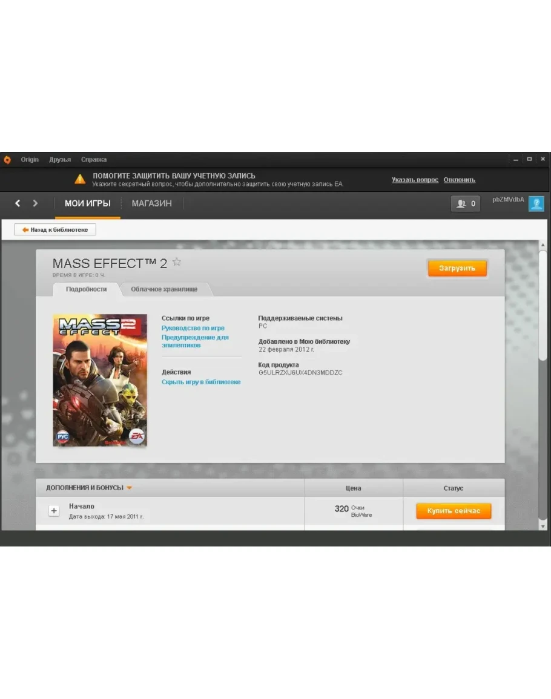This screenshot has height=699, width=551.
Task: Click the Указать вопрос link
Action: [x=415, y=180]
